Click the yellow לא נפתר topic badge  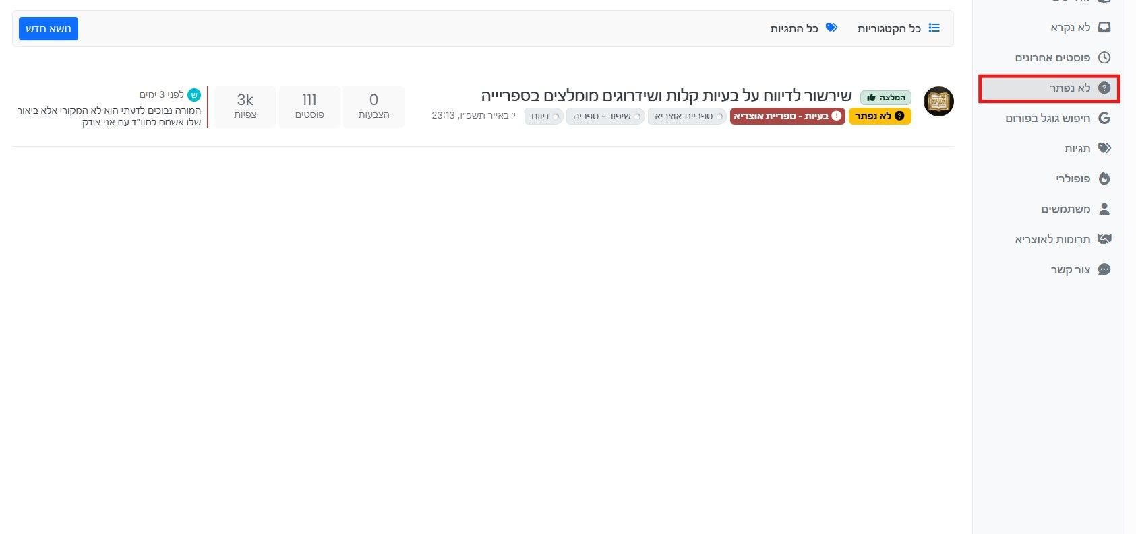pos(880,116)
